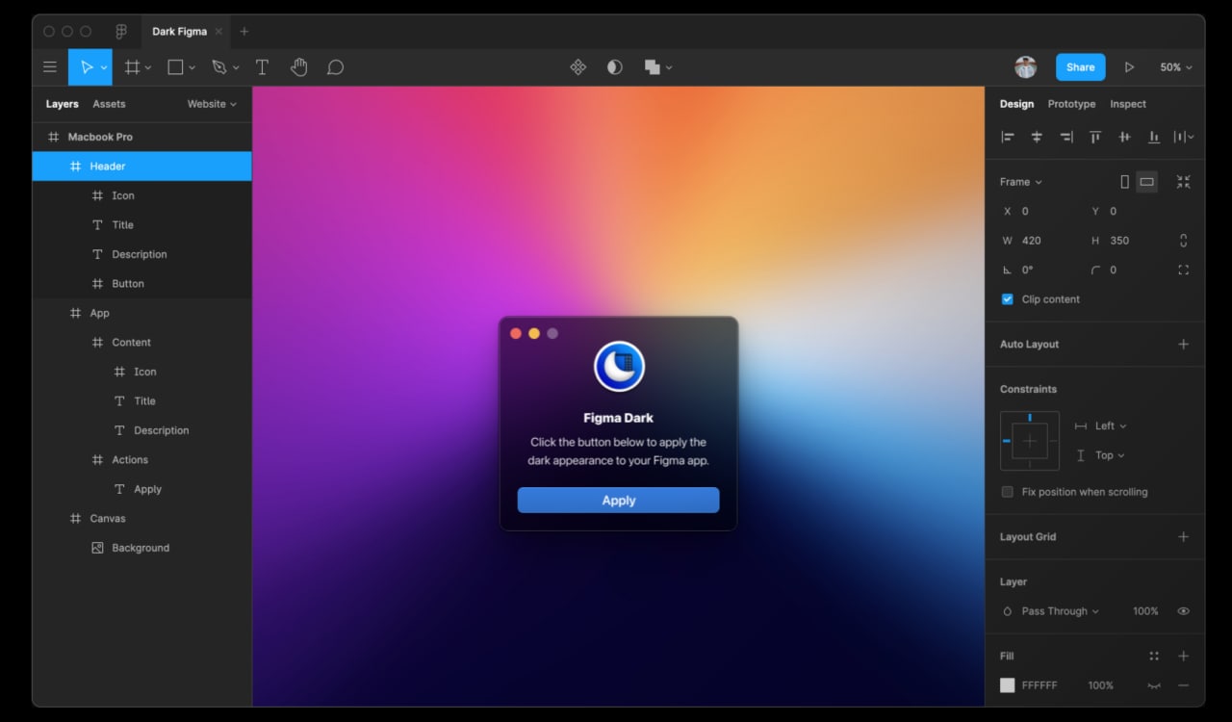Viewport: 1232px width, 722px height.
Task: Open Move tool options dropdown arrow
Action: coord(104,68)
